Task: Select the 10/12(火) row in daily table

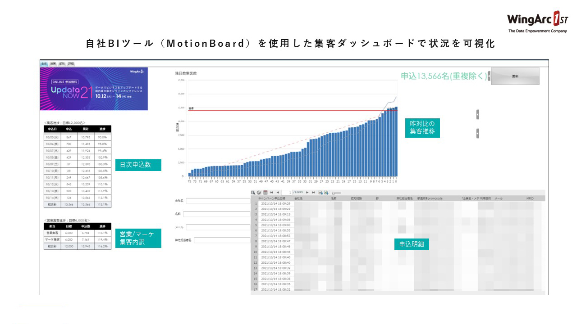Action: coord(78,184)
